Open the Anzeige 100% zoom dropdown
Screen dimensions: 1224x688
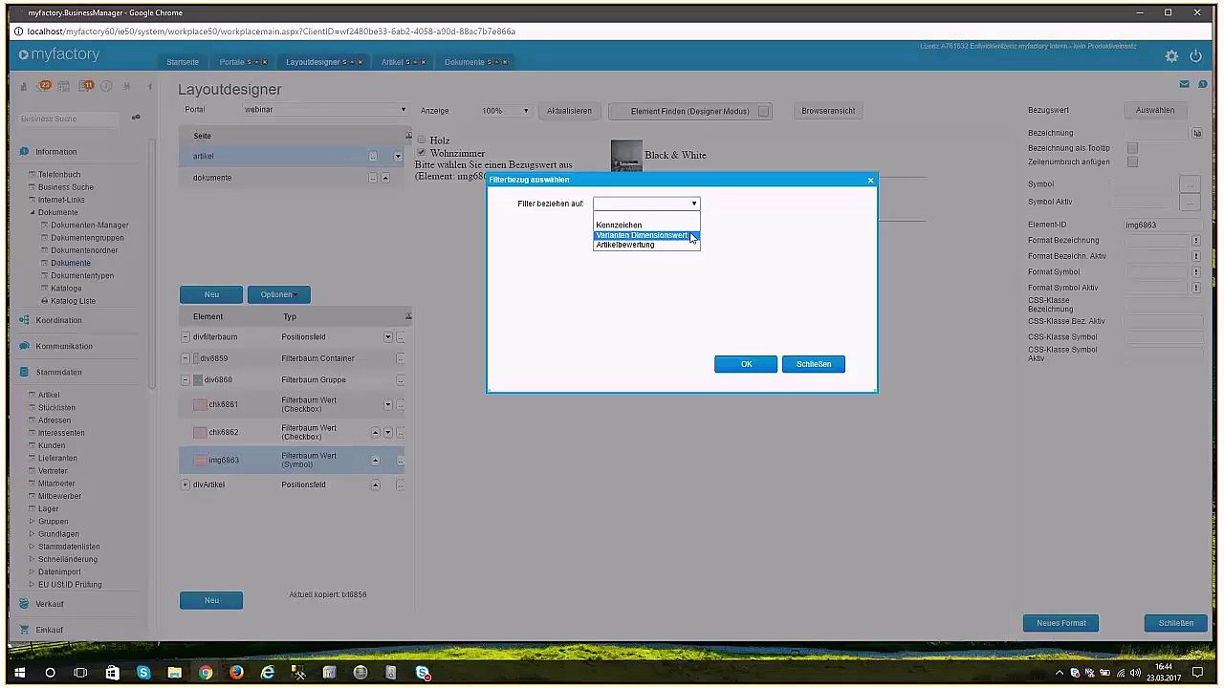pyautogui.click(x=505, y=111)
